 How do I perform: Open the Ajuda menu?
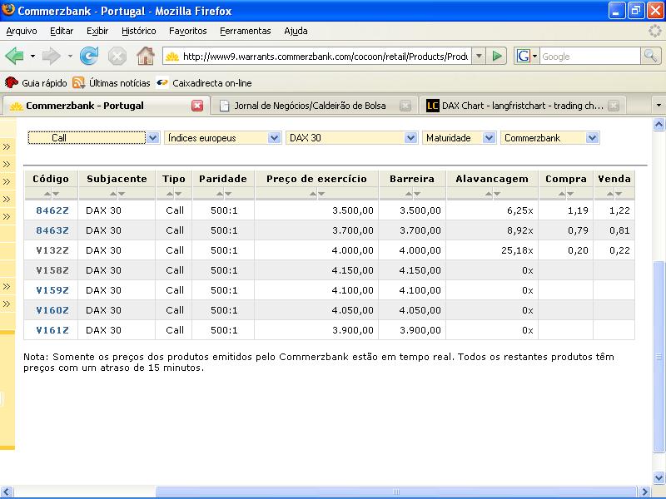[296, 31]
